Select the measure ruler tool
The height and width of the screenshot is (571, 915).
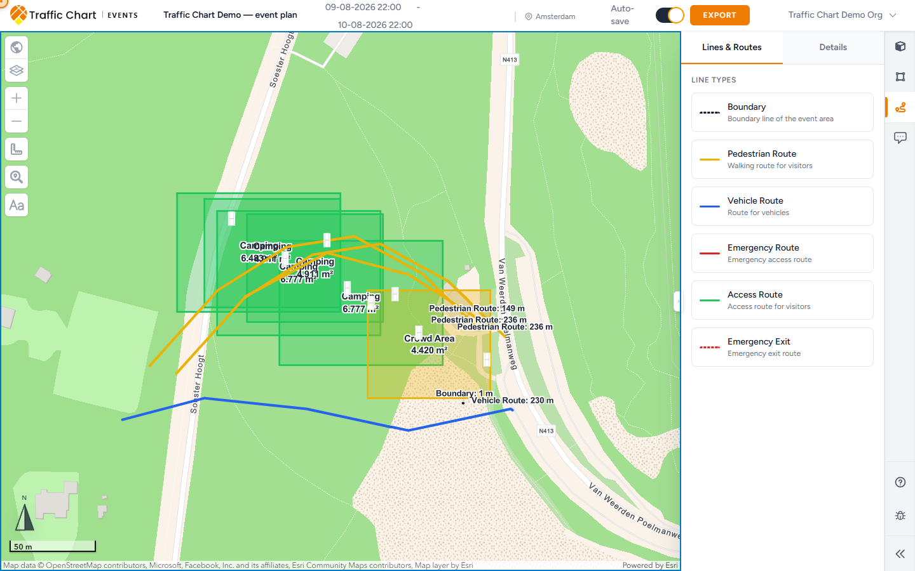point(17,149)
